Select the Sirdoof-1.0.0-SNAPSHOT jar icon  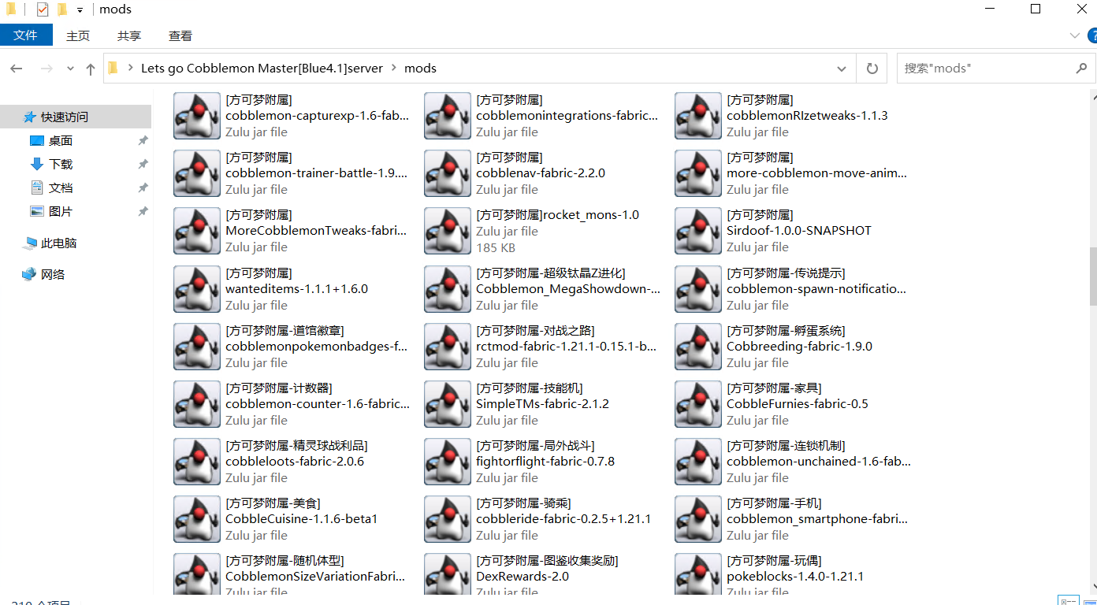coord(698,231)
